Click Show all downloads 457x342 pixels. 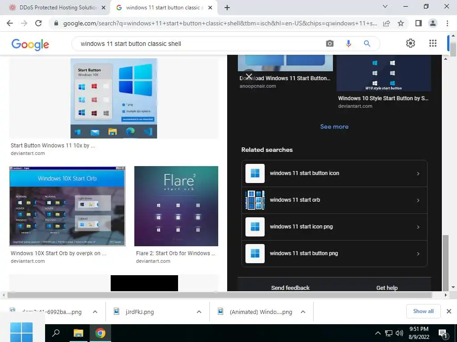click(x=423, y=311)
